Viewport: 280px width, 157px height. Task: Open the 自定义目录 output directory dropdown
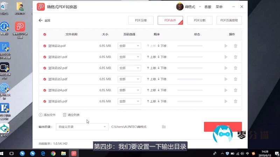pos(82,127)
